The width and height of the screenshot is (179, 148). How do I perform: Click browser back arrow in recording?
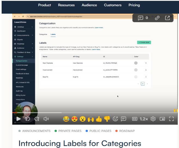point(15,16)
